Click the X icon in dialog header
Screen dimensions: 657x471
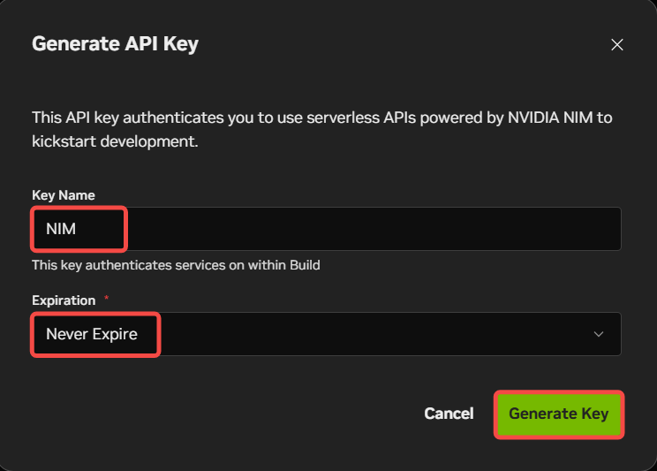tap(617, 45)
